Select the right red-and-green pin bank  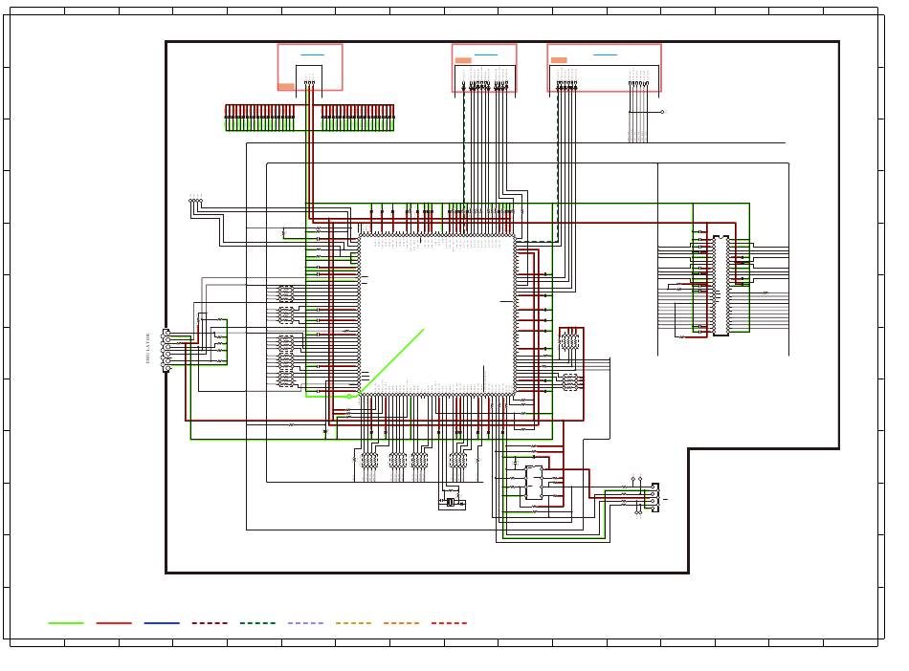coord(358,119)
